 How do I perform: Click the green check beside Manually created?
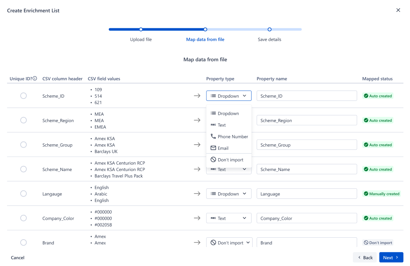366,194
